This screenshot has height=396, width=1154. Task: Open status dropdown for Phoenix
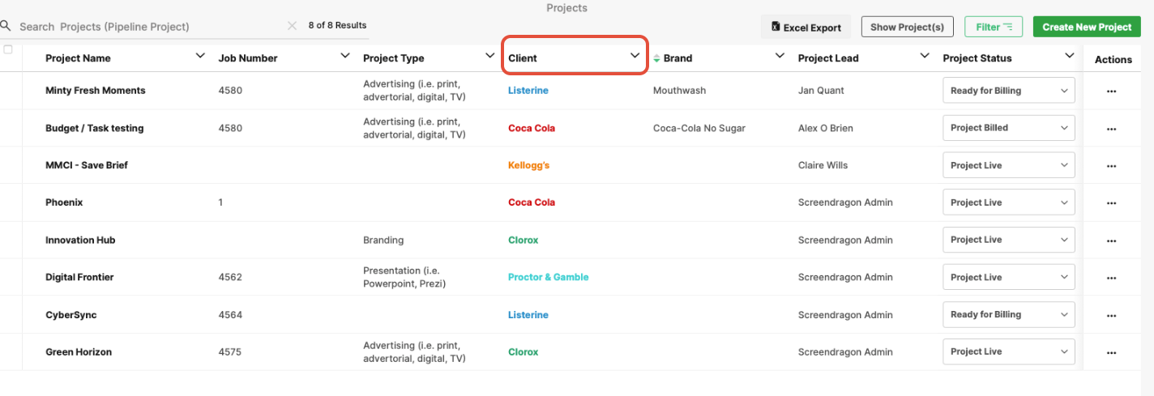coord(1009,202)
